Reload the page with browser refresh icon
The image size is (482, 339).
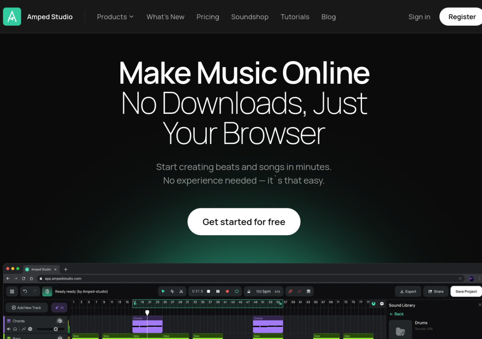pos(24,278)
